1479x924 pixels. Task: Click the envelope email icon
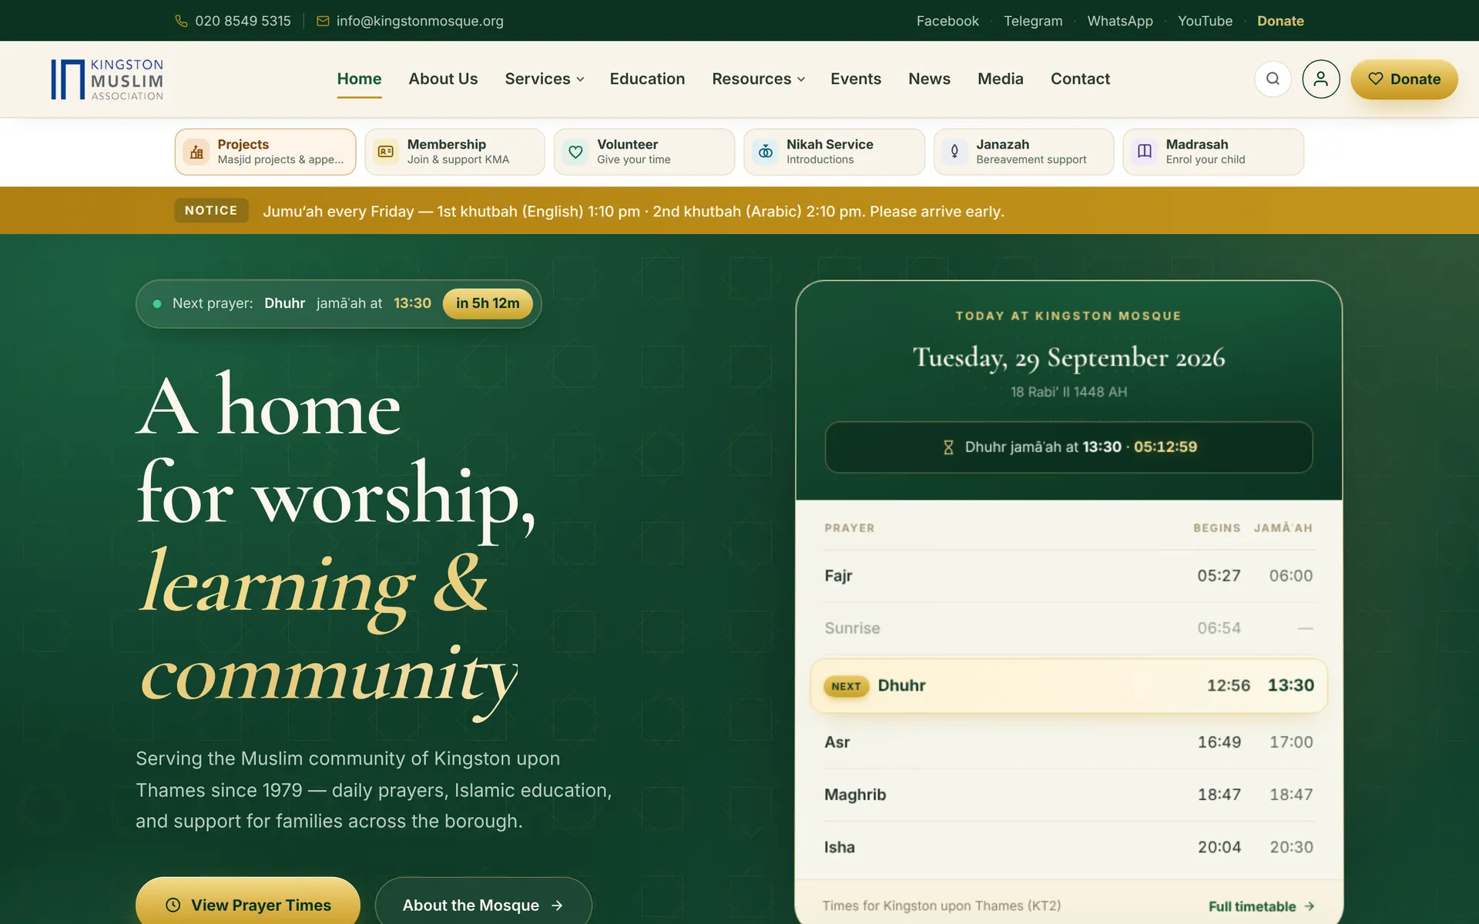tap(323, 21)
